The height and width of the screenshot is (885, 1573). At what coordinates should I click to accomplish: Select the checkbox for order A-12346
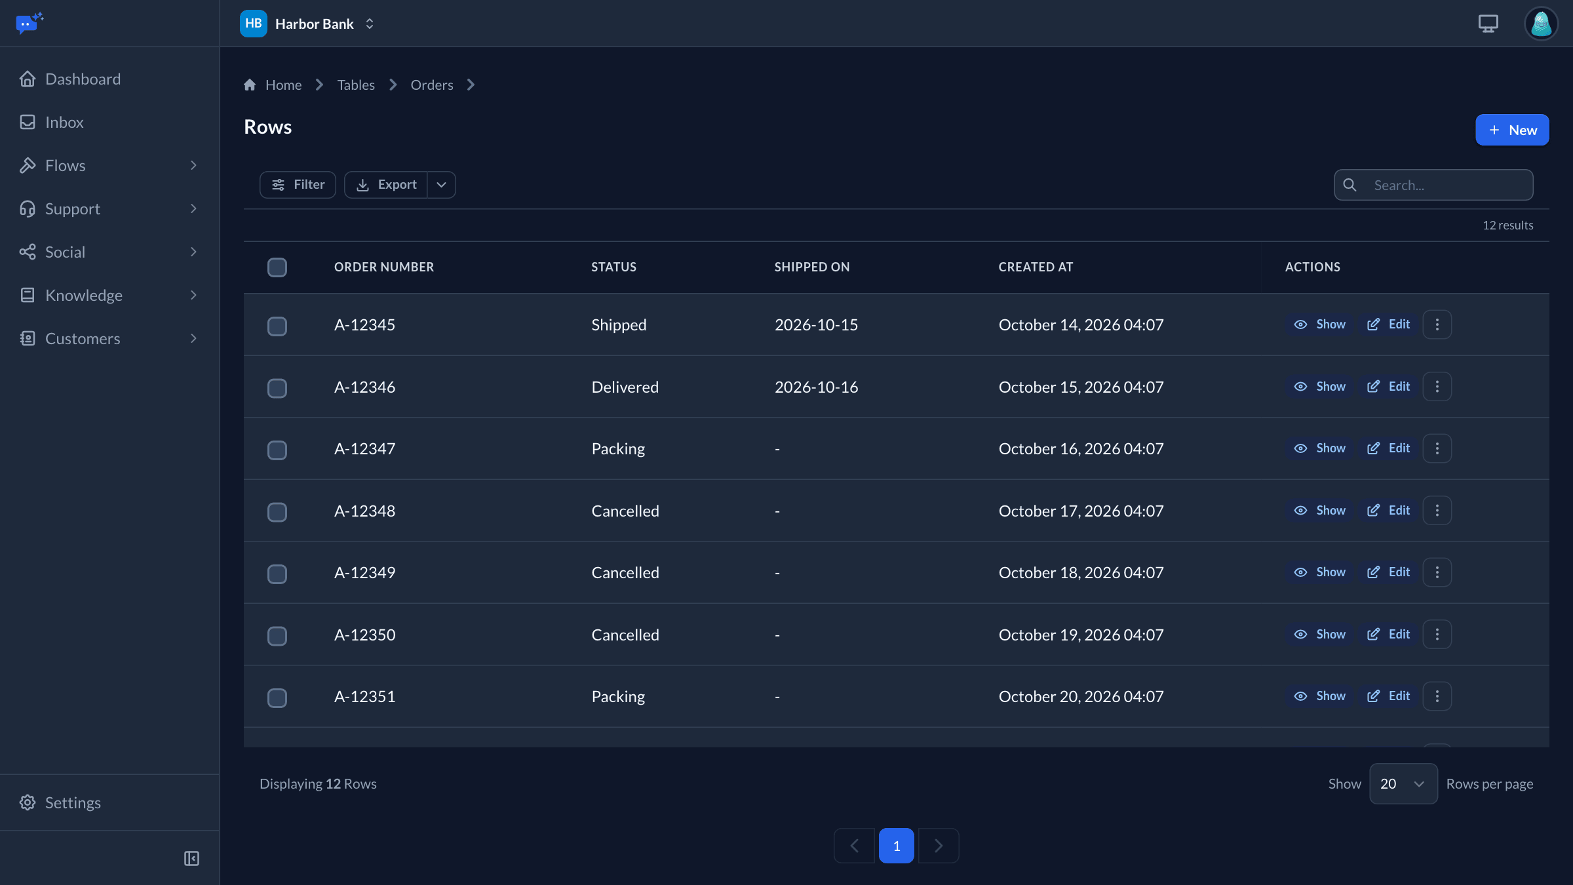(277, 388)
